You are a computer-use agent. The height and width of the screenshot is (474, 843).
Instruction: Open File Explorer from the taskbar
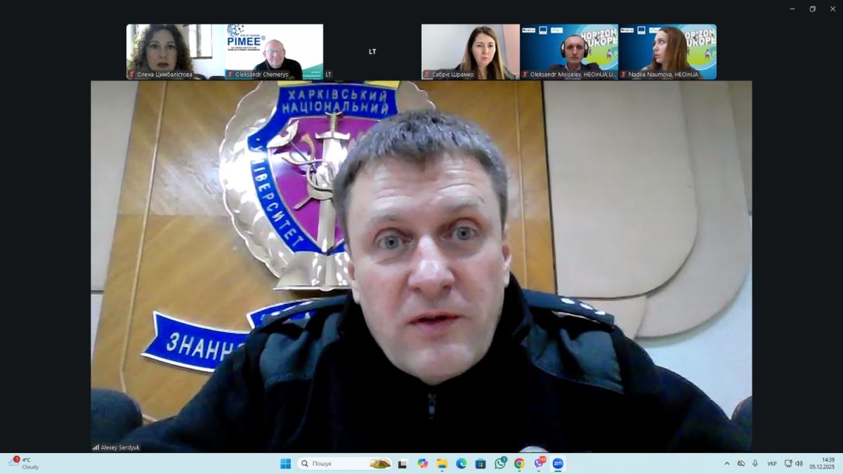442,463
